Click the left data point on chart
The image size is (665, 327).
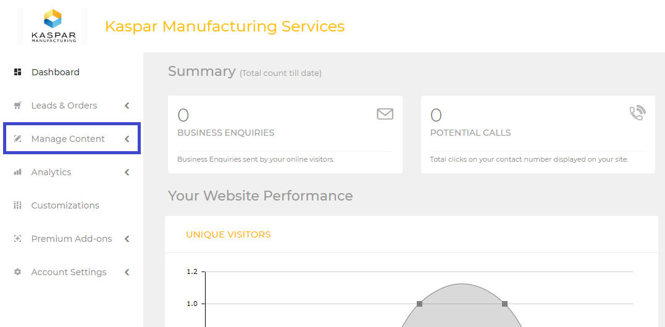point(419,304)
